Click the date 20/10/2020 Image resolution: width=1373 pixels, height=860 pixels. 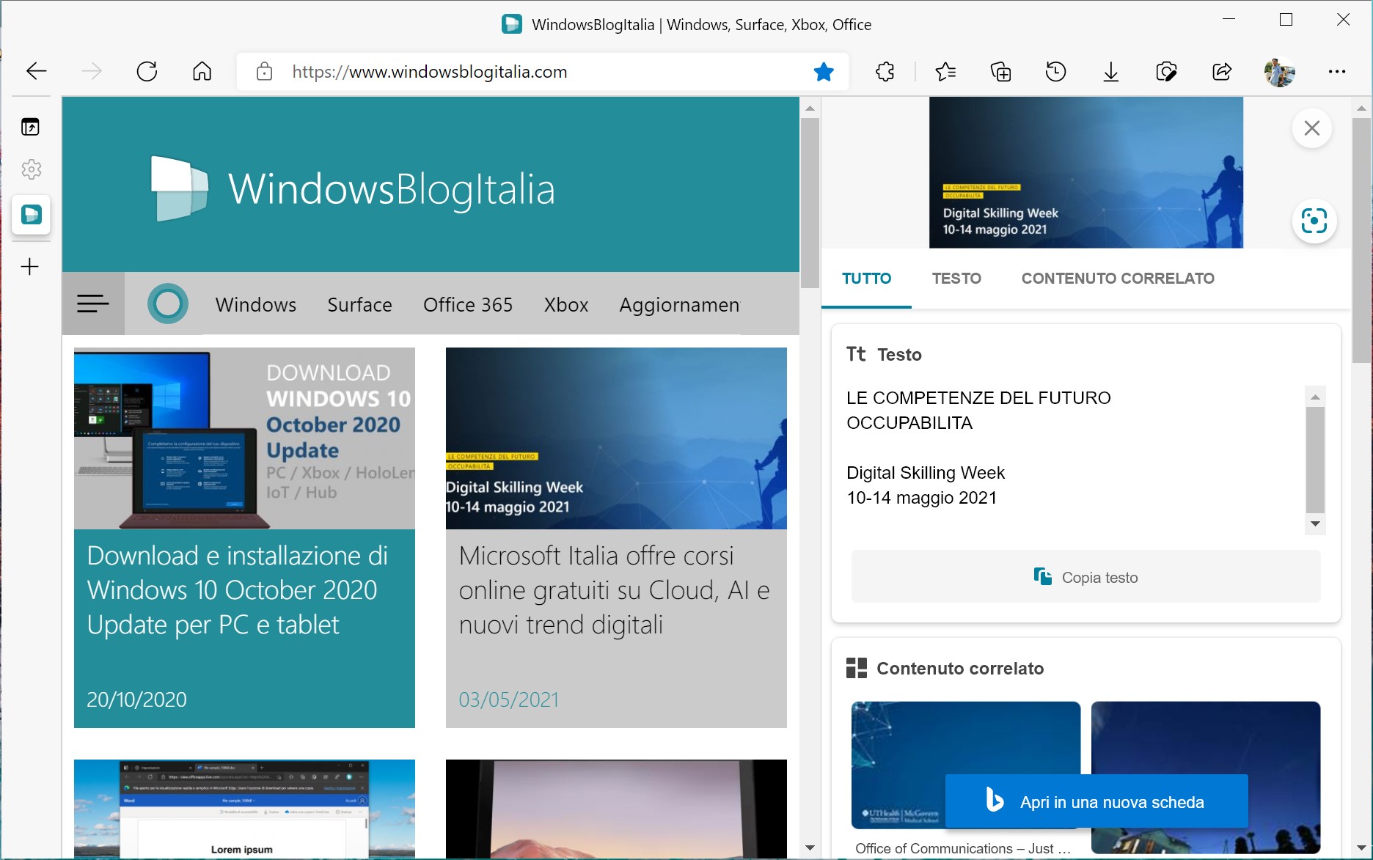(136, 699)
